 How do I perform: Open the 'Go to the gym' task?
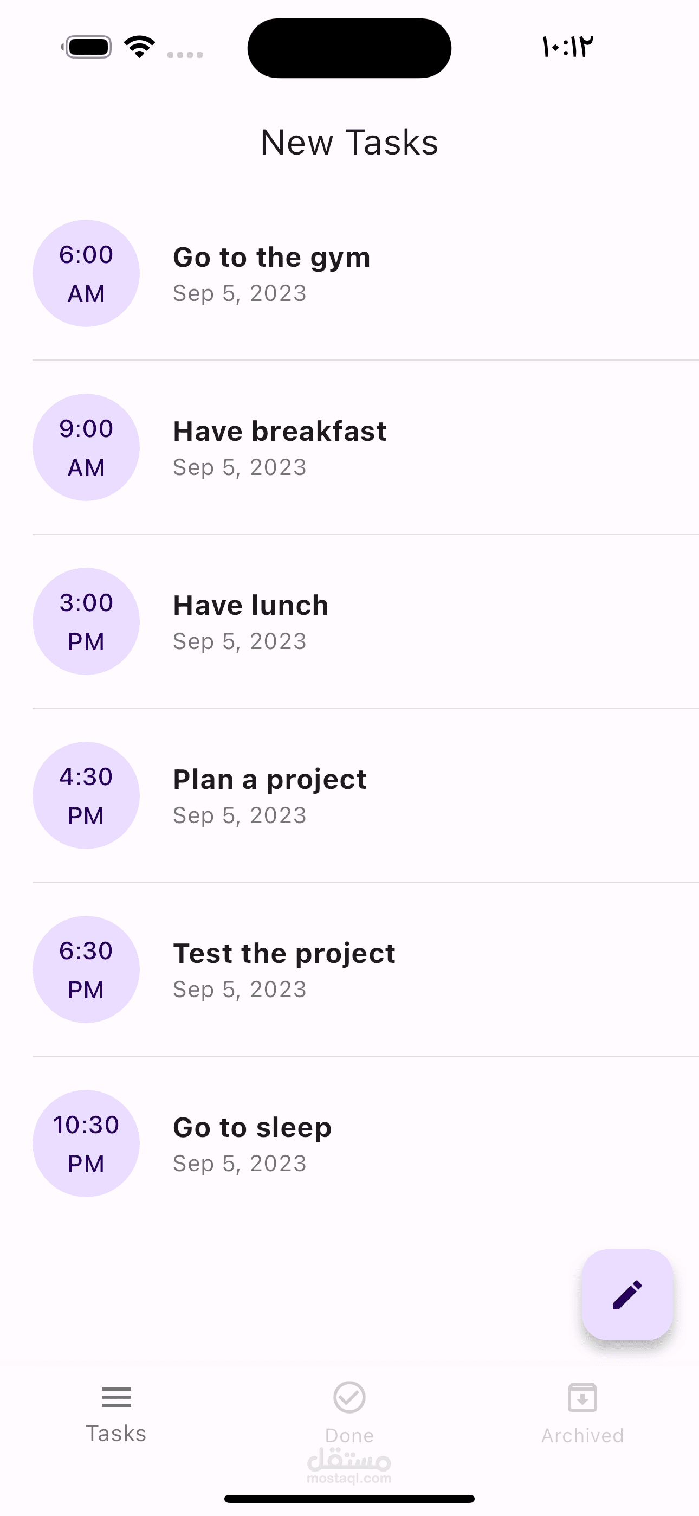[271, 258]
